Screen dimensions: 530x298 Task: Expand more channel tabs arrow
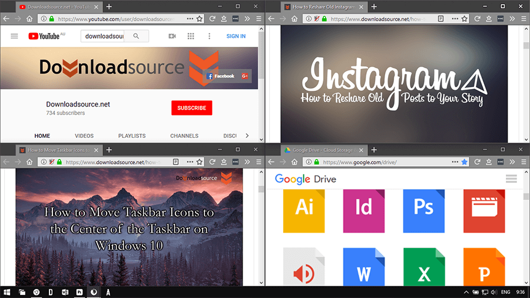(x=247, y=136)
